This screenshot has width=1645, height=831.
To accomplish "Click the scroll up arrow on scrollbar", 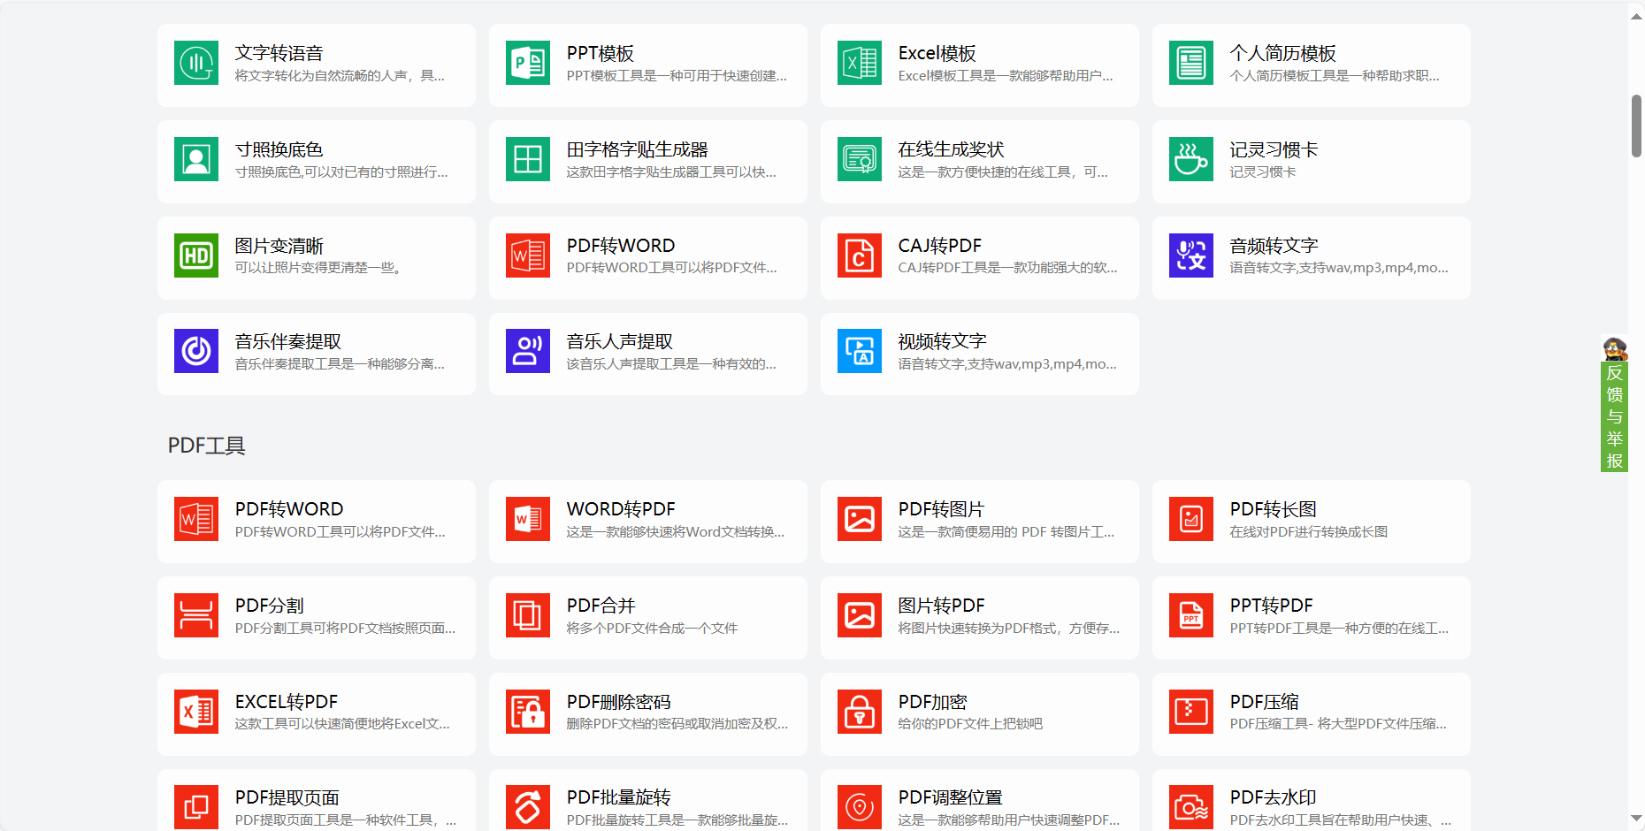I will tap(1636, 15).
